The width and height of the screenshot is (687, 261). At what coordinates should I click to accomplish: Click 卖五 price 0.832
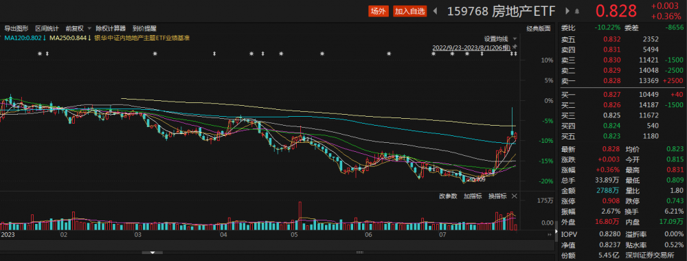(x=611, y=39)
